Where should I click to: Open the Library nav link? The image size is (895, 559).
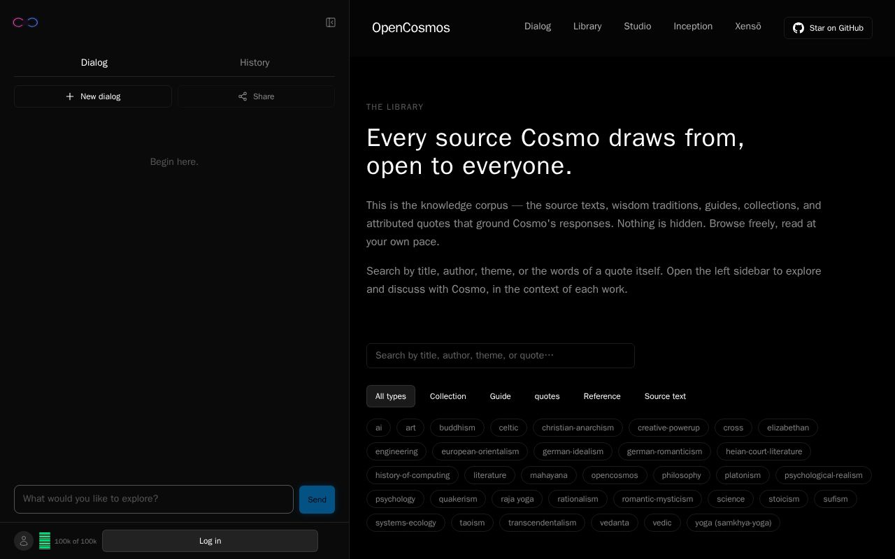click(587, 27)
